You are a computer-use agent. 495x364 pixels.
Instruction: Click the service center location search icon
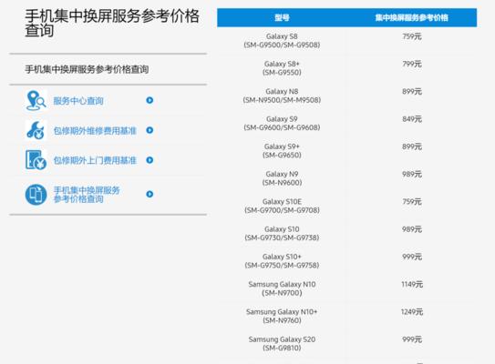[x=36, y=100]
